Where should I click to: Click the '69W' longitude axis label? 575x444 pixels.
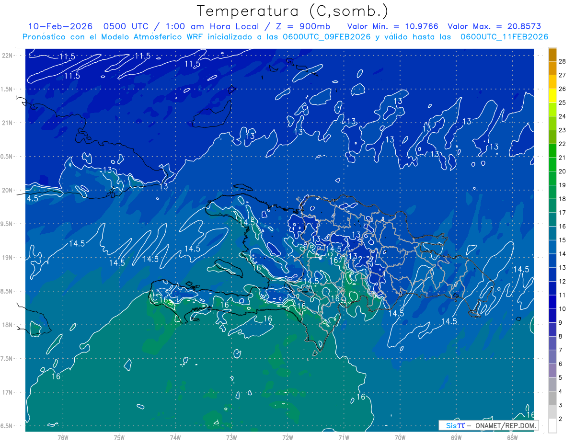click(456, 437)
